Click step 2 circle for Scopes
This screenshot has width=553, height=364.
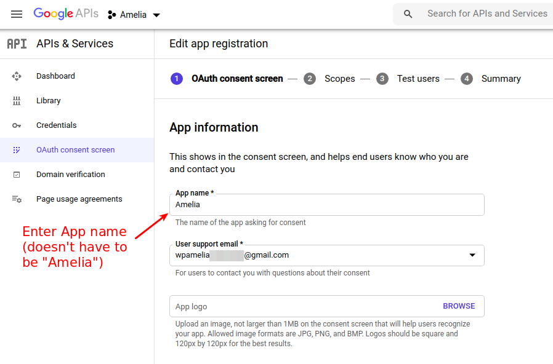[310, 79]
